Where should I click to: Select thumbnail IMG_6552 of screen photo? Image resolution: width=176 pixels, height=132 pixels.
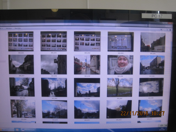click(x=21, y=41)
